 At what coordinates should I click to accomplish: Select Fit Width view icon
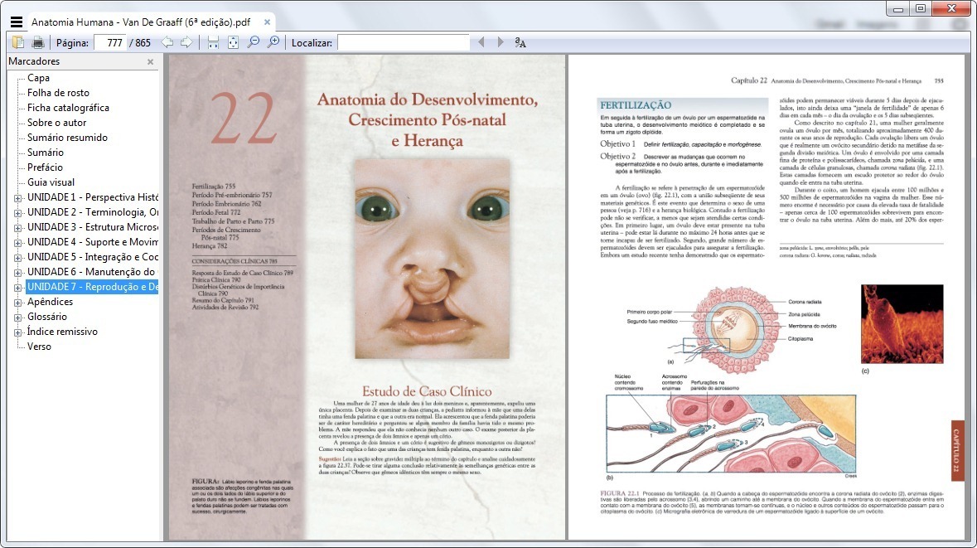[x=213, y=42]
